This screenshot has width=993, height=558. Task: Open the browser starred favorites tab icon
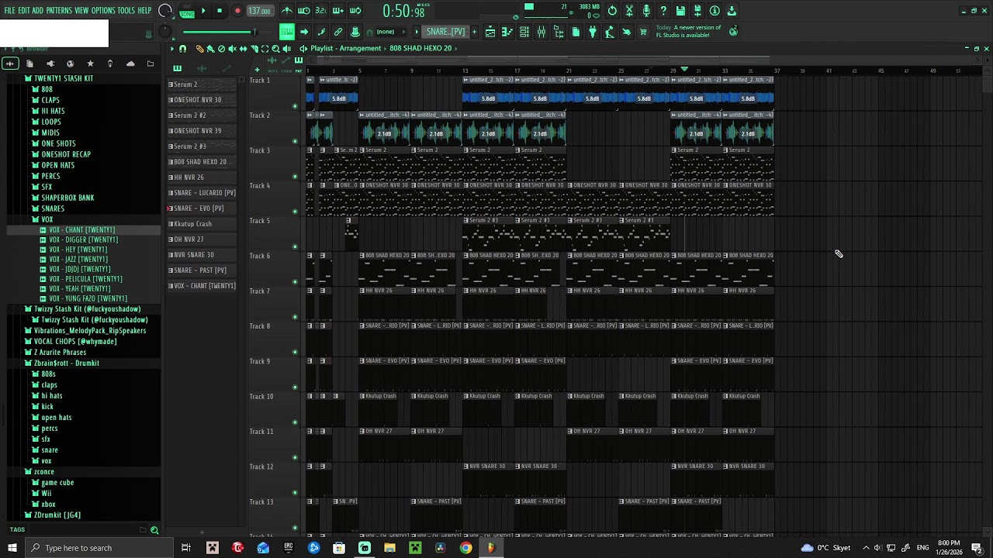tap(90, 64)
